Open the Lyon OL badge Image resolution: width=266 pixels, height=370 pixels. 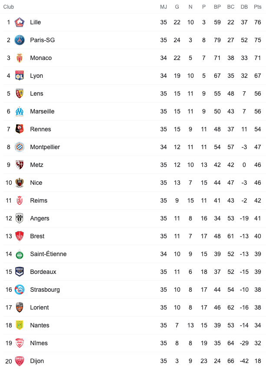tap(20, 76)
